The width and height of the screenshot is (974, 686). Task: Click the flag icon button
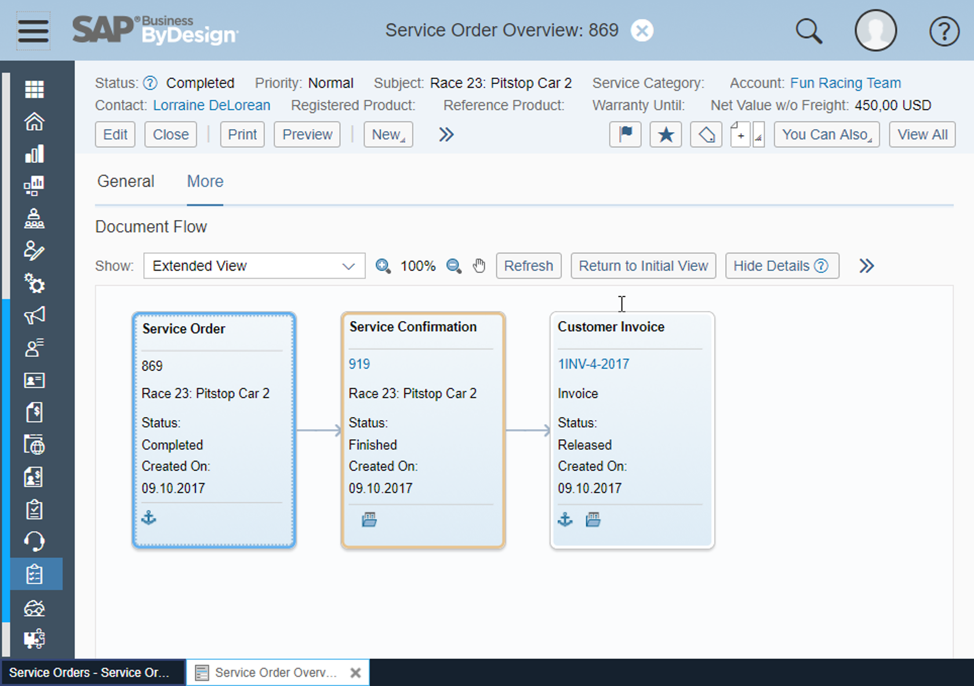pyautogui.click(x=625, y=134)
